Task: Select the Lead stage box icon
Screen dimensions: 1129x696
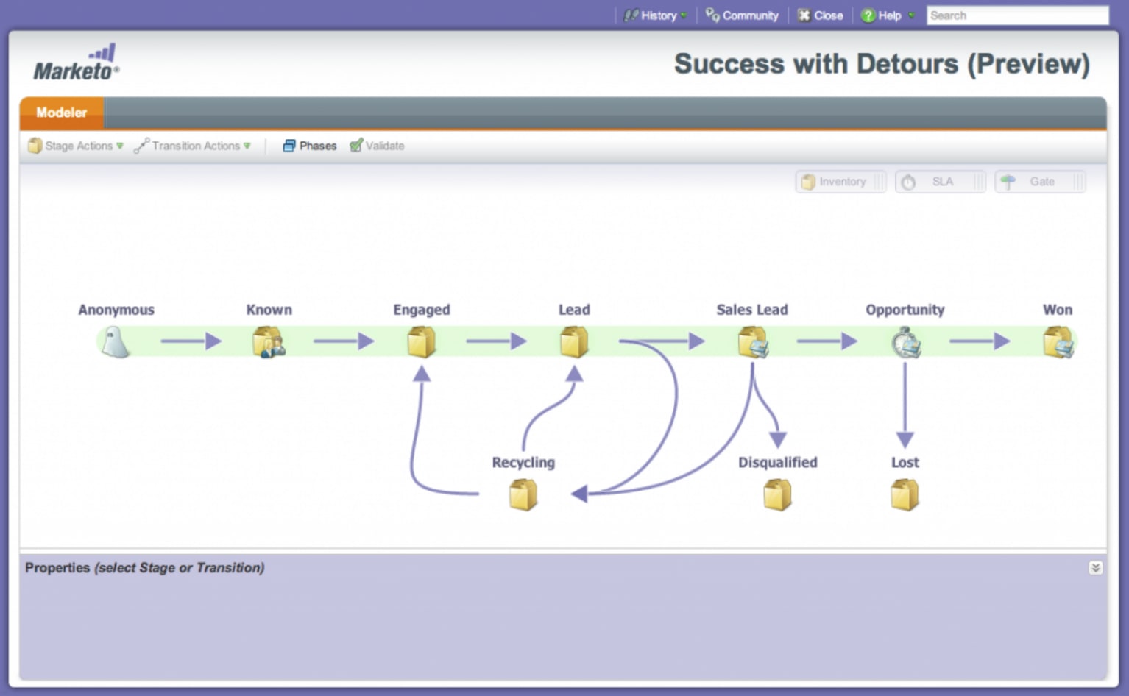Action: (x=574, y=342)
